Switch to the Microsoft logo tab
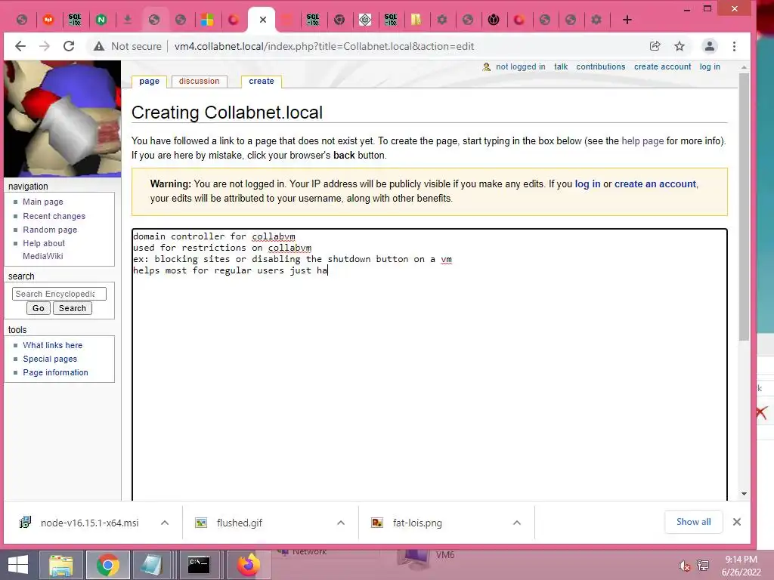 [207, 20]
